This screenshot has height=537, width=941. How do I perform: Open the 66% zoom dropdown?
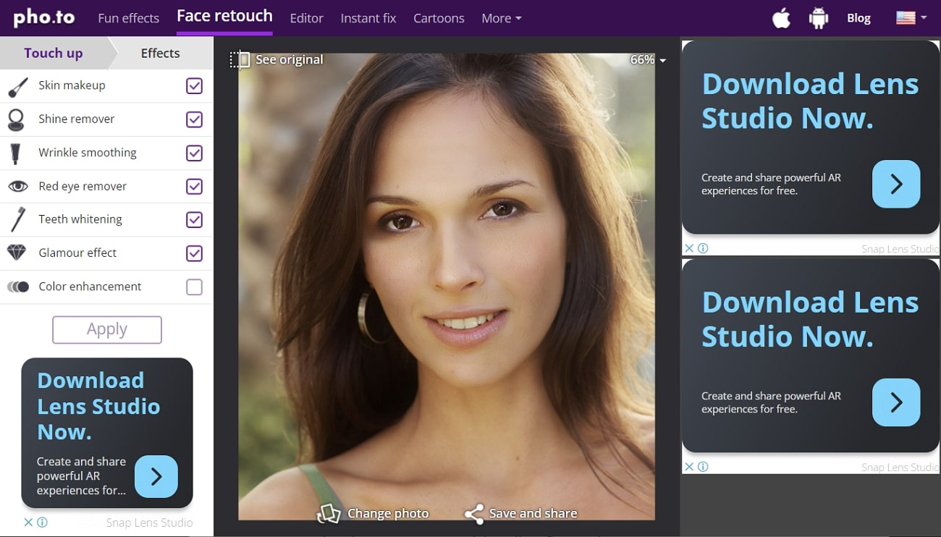tap(648, 59)
